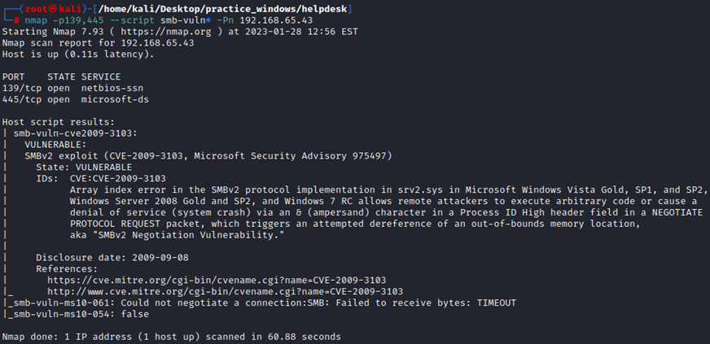Click the PORT column header
This screenshot has width=710, height=344.
pyautogui.click(x=14, y=76)
